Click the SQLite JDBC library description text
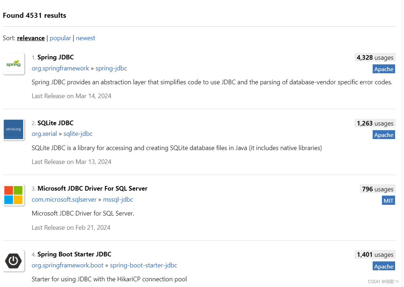Screen dimensions: 404x287 (177, 148)
